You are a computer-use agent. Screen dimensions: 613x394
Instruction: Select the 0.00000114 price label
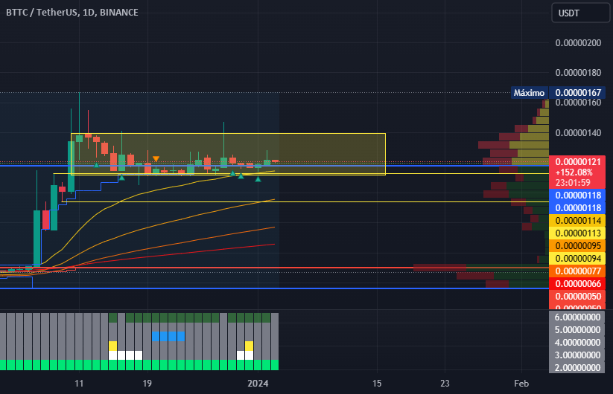pyautogui.click(x=577, y=220)
